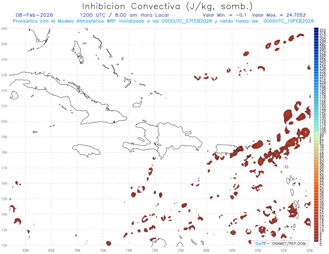Click latitude label "17N"
Image resolution: width=329 pixels, height=254 pixels.
coord(4,168)
